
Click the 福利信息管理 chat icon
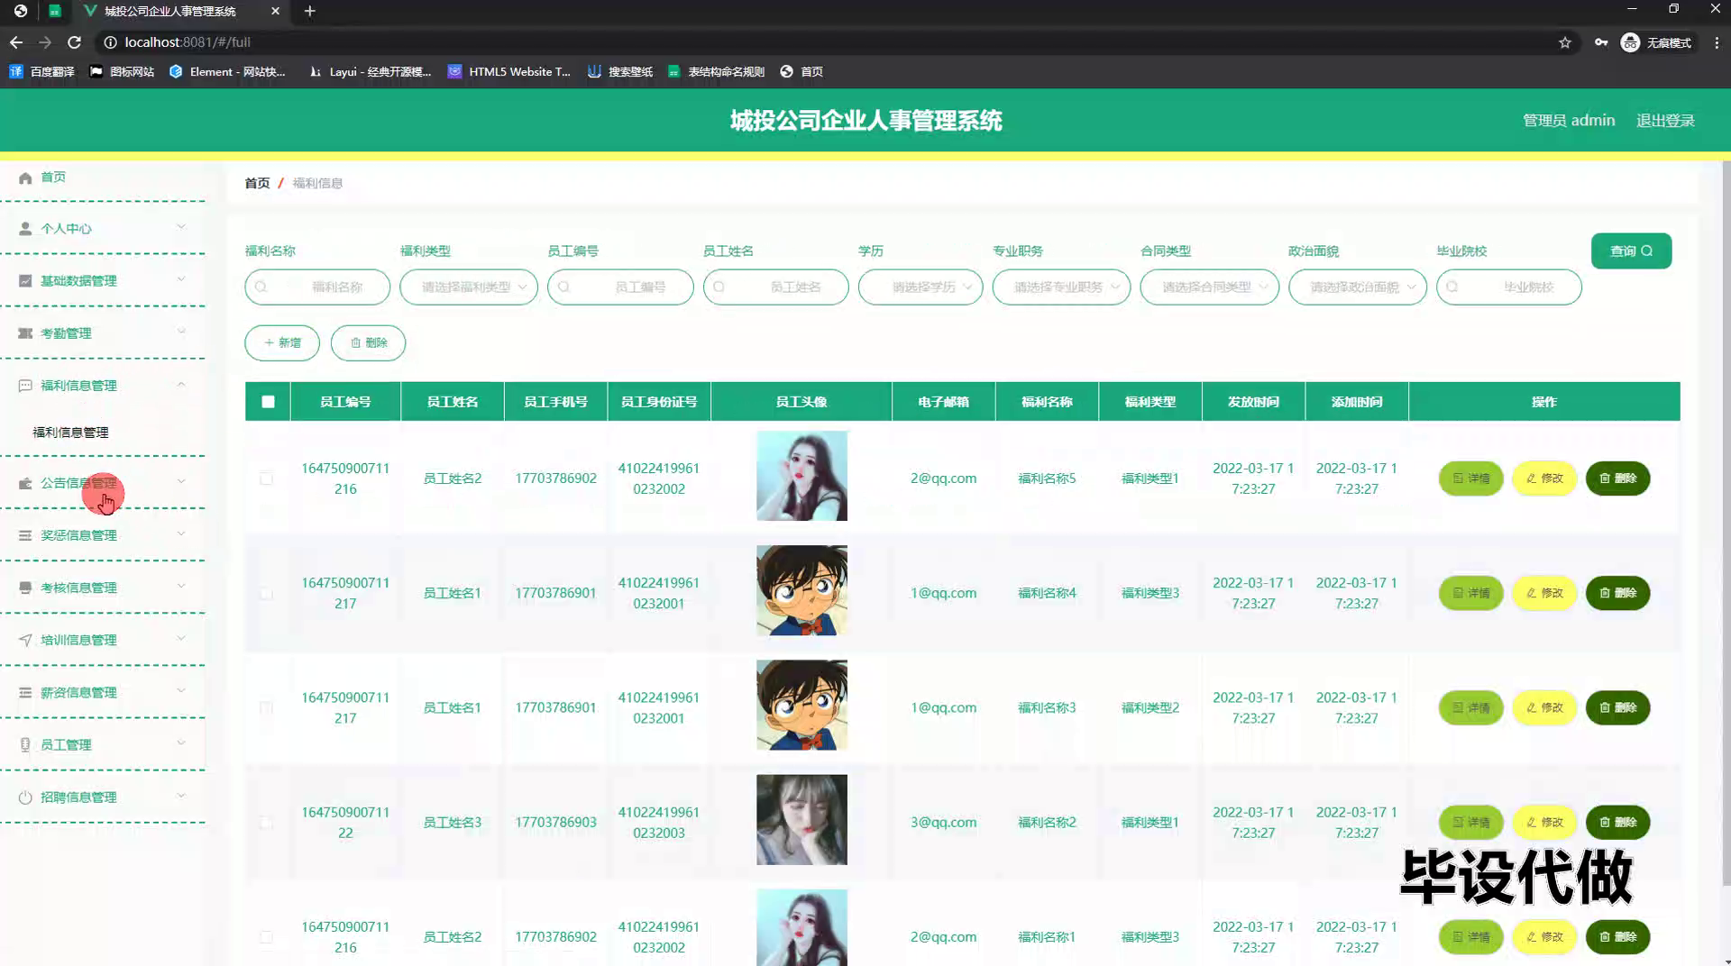[25, 386]
